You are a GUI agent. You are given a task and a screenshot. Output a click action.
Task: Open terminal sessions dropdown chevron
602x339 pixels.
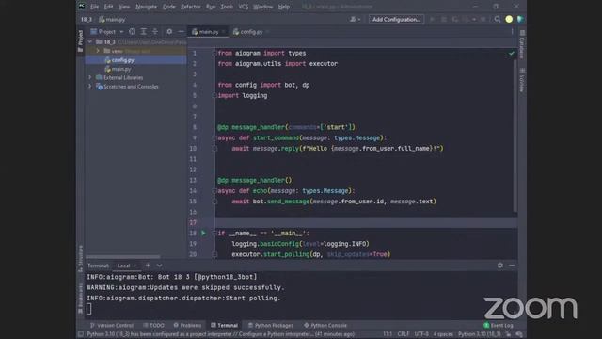pyautogui.click(x=159, y=266)
